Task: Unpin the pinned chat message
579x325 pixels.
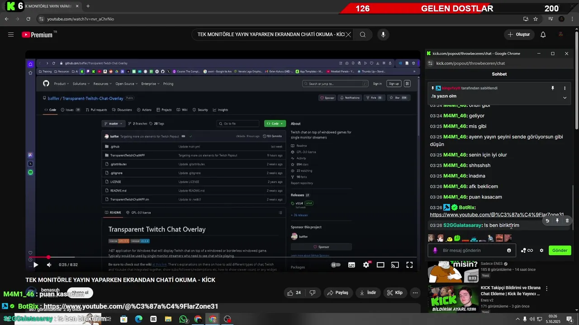Action: [x=552, y=88]
